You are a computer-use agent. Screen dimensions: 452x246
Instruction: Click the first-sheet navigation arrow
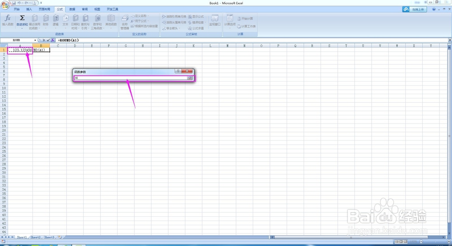(2, 237)
